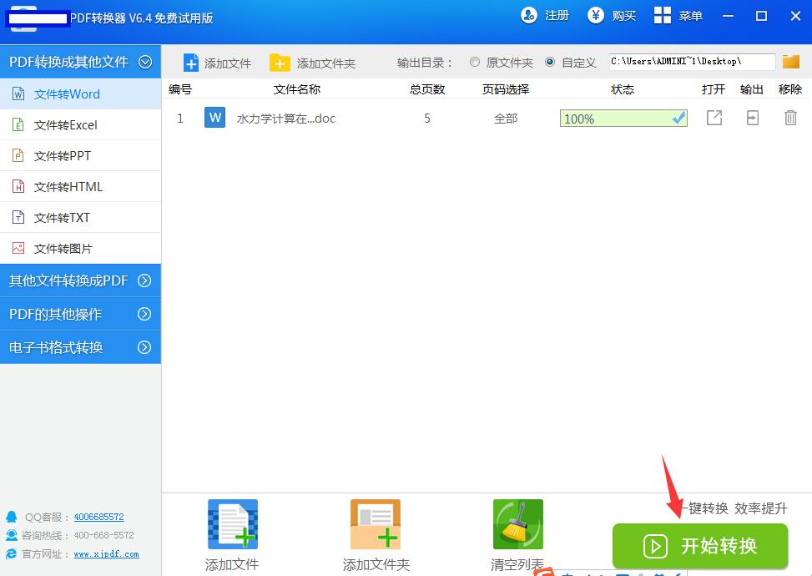This screenshot has height=576, width=812.
Task: Click the 状态 column header
Action: [x=623, y=89]
